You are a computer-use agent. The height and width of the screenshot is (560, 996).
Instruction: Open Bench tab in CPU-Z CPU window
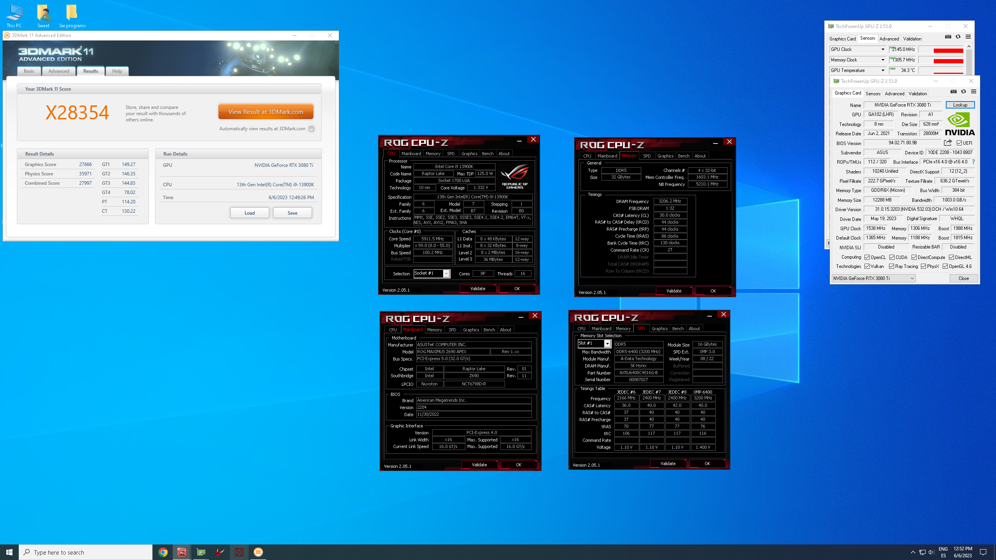coord(487,154)
